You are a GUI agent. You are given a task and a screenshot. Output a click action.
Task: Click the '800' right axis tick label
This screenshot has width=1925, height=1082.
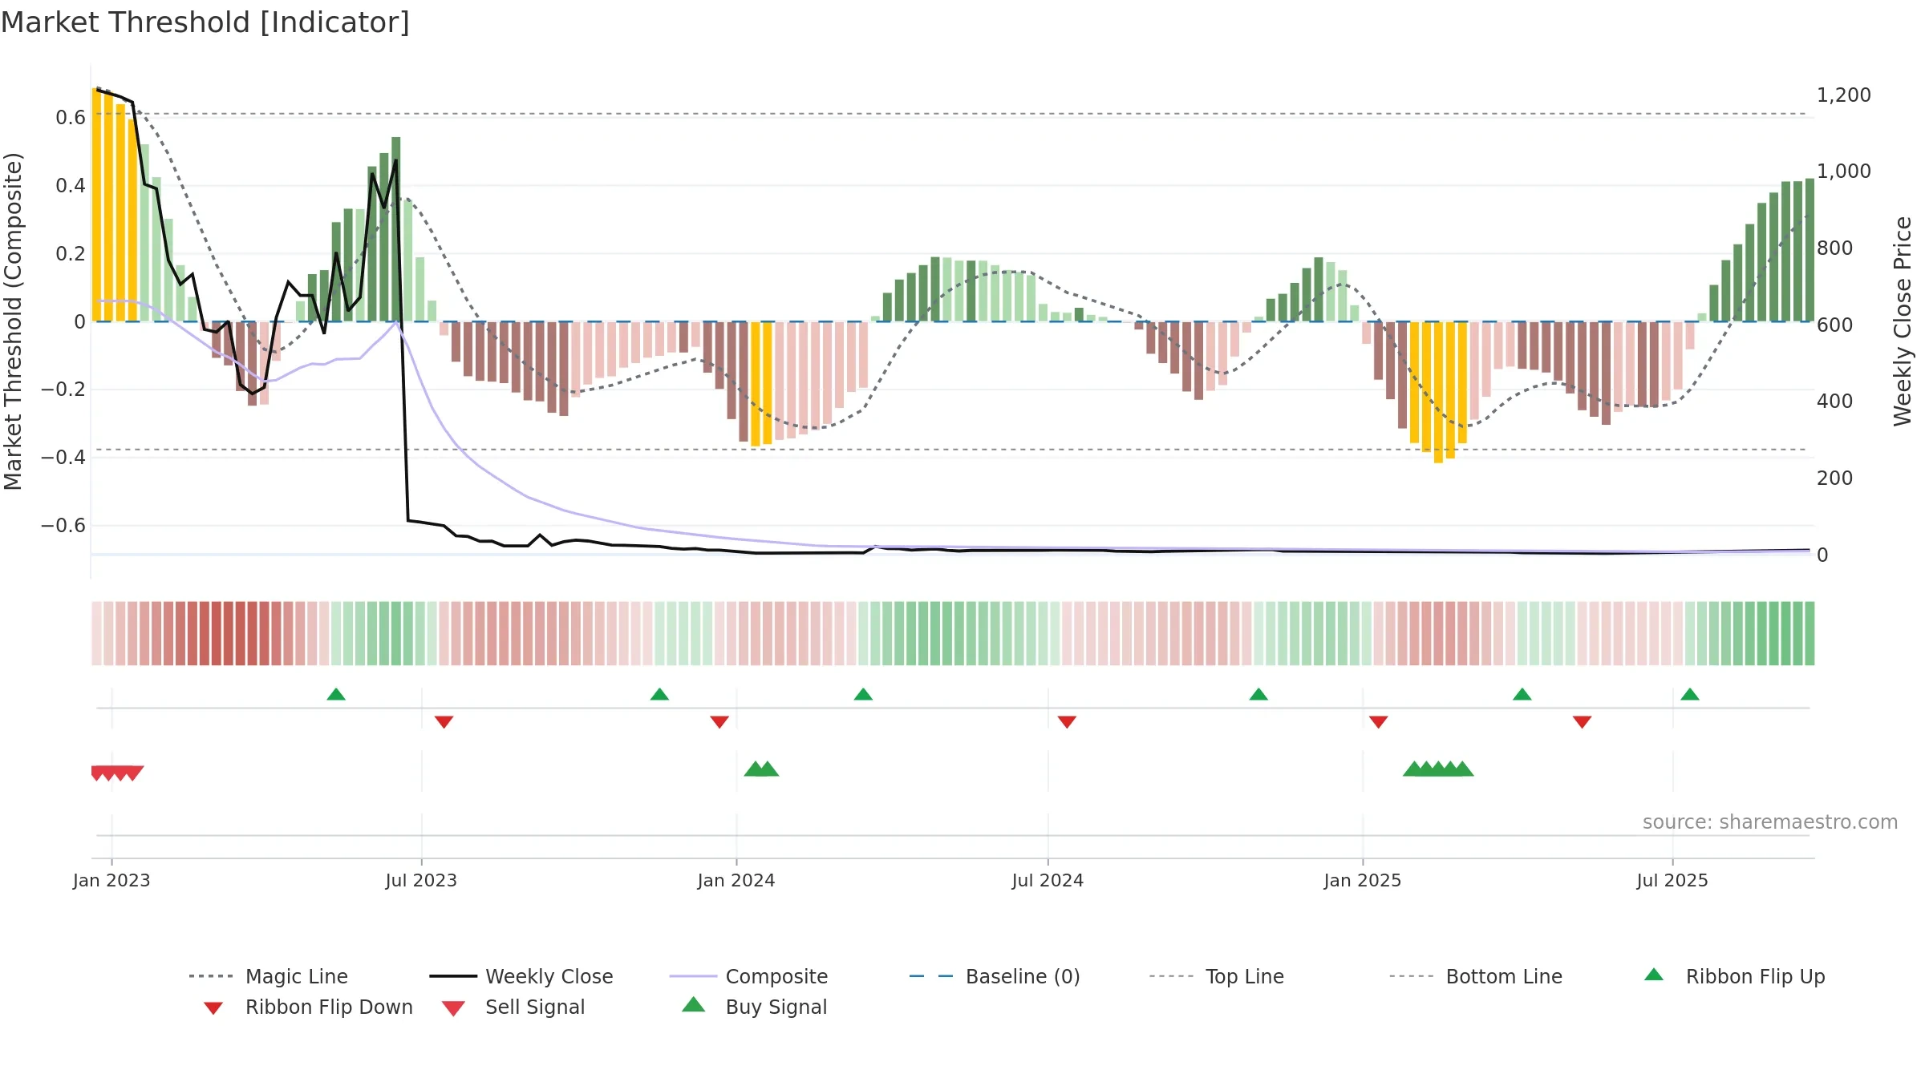click(1835, 248)
